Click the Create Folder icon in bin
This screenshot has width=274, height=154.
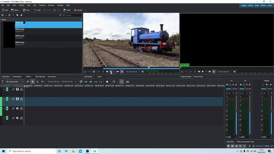click(x=9, y=15)
